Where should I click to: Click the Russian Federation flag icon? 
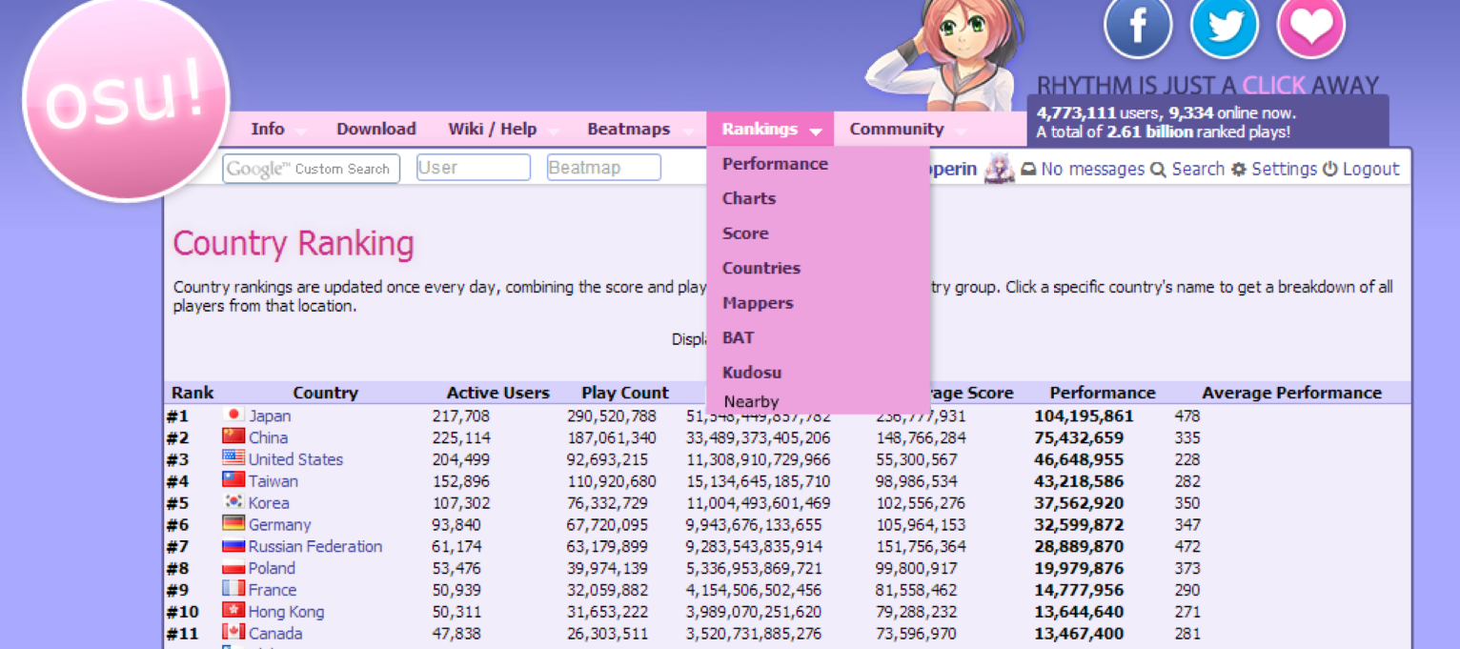233,546
